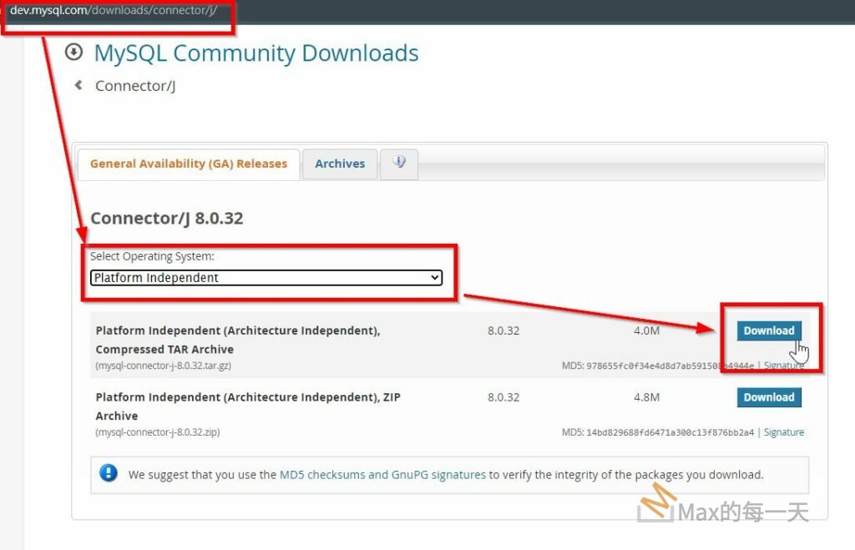Download the ZIP Archive package

(x=768, y=397)
